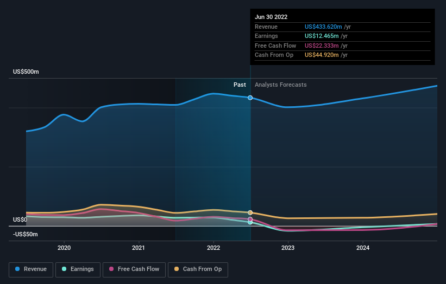
Task: Toggle the Earnings legend button
Action: [78, 269]
